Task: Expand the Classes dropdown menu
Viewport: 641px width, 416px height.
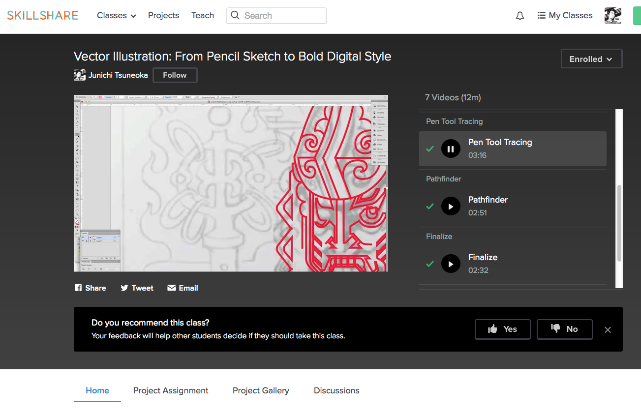Action: click(x=116, y=16)
